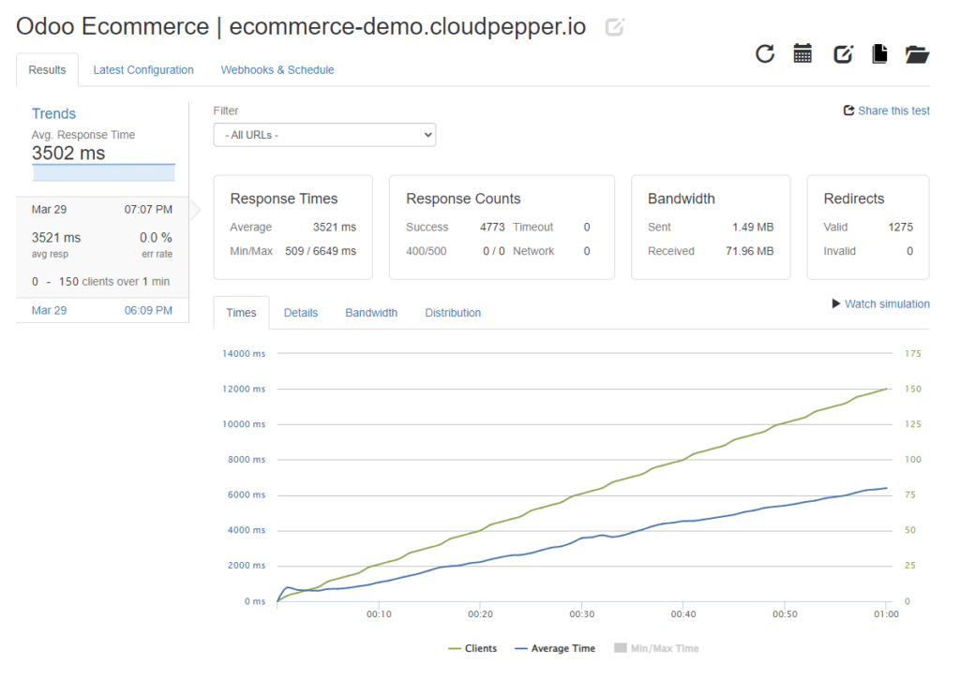Screen dimensions: 960x679
Task: Click the edit pencil beside the test title
Action: click(x=614, y=27)
